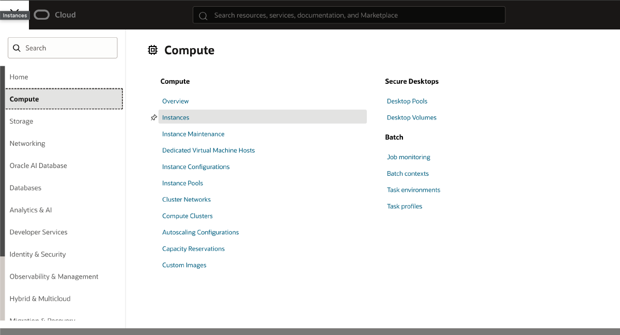Open Instance Maintenance
Image resolution: width=620 pixels, height=335 pixels.
[193, 134]
